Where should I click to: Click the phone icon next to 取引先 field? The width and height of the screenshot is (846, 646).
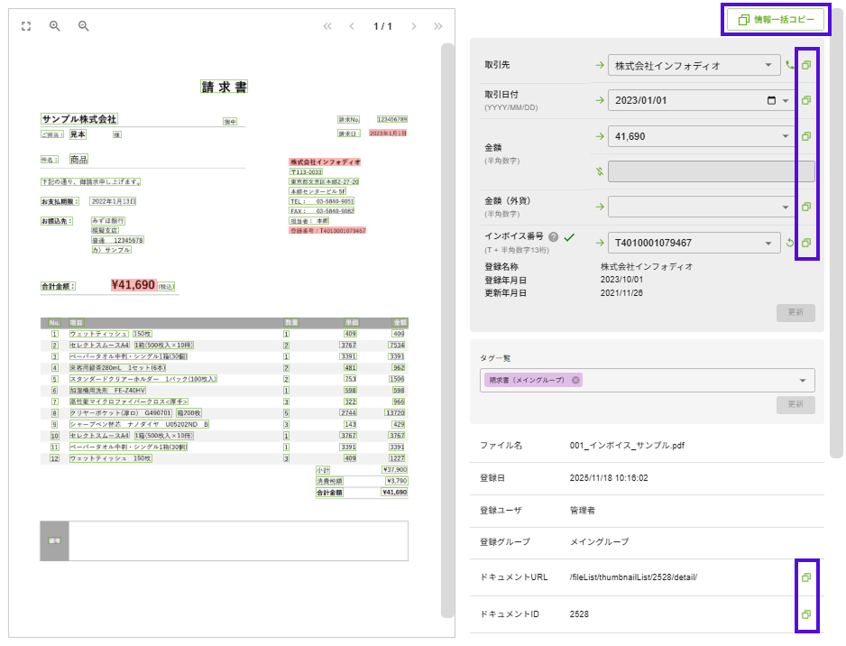point(791,65)
